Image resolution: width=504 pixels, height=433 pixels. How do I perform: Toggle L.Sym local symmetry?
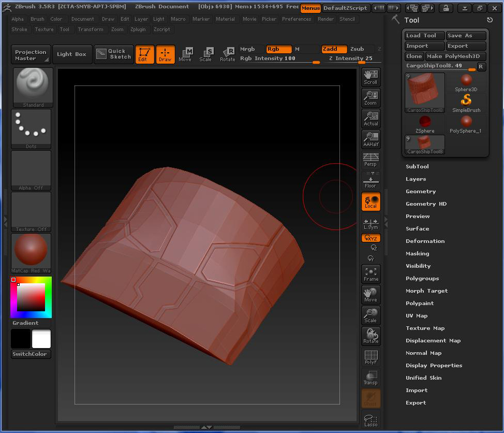pyautogui.click(x=370, y=224)
